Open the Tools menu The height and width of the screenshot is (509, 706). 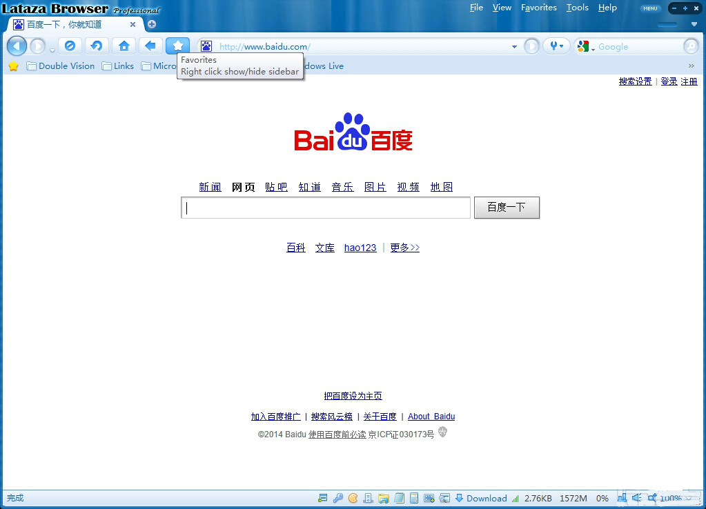click(577, 8)
